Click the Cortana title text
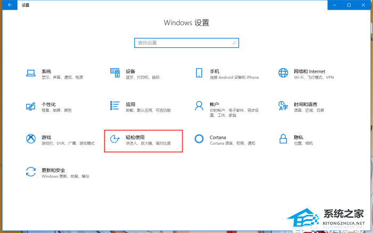 (x=217, y=137)
